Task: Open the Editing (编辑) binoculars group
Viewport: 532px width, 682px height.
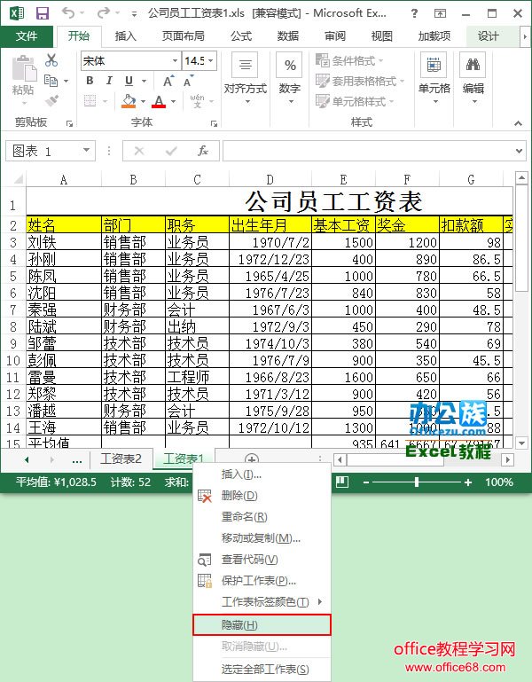Action: coord(473,79)
